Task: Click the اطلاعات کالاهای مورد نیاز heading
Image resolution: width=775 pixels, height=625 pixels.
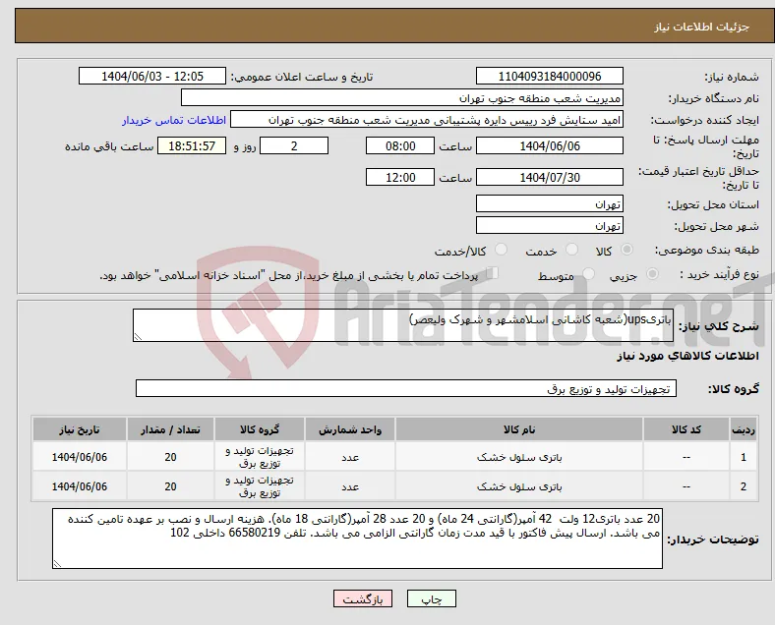Action: tap(687, 356)
